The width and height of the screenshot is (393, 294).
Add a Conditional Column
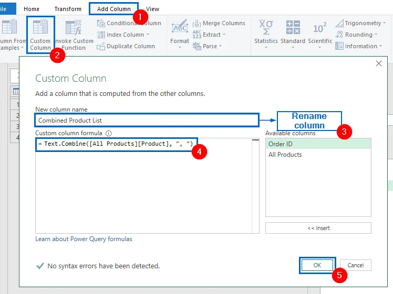(x=129, y=23)
